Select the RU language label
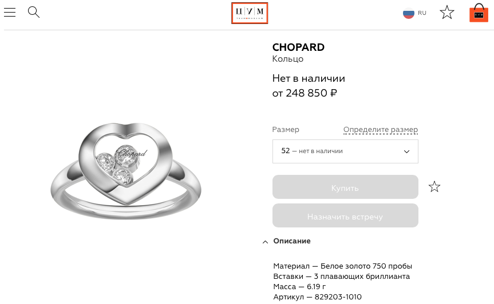 tap(422, 13)
